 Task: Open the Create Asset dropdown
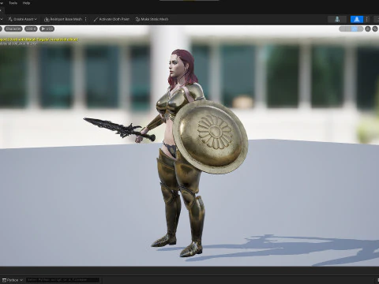click(x=23, y=19)
